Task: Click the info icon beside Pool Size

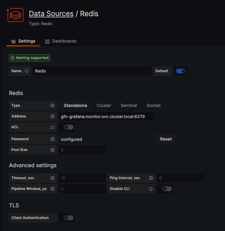Action: [x=52, y=150]
